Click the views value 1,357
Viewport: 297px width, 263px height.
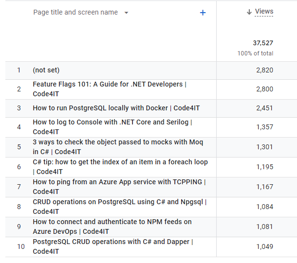264,127
